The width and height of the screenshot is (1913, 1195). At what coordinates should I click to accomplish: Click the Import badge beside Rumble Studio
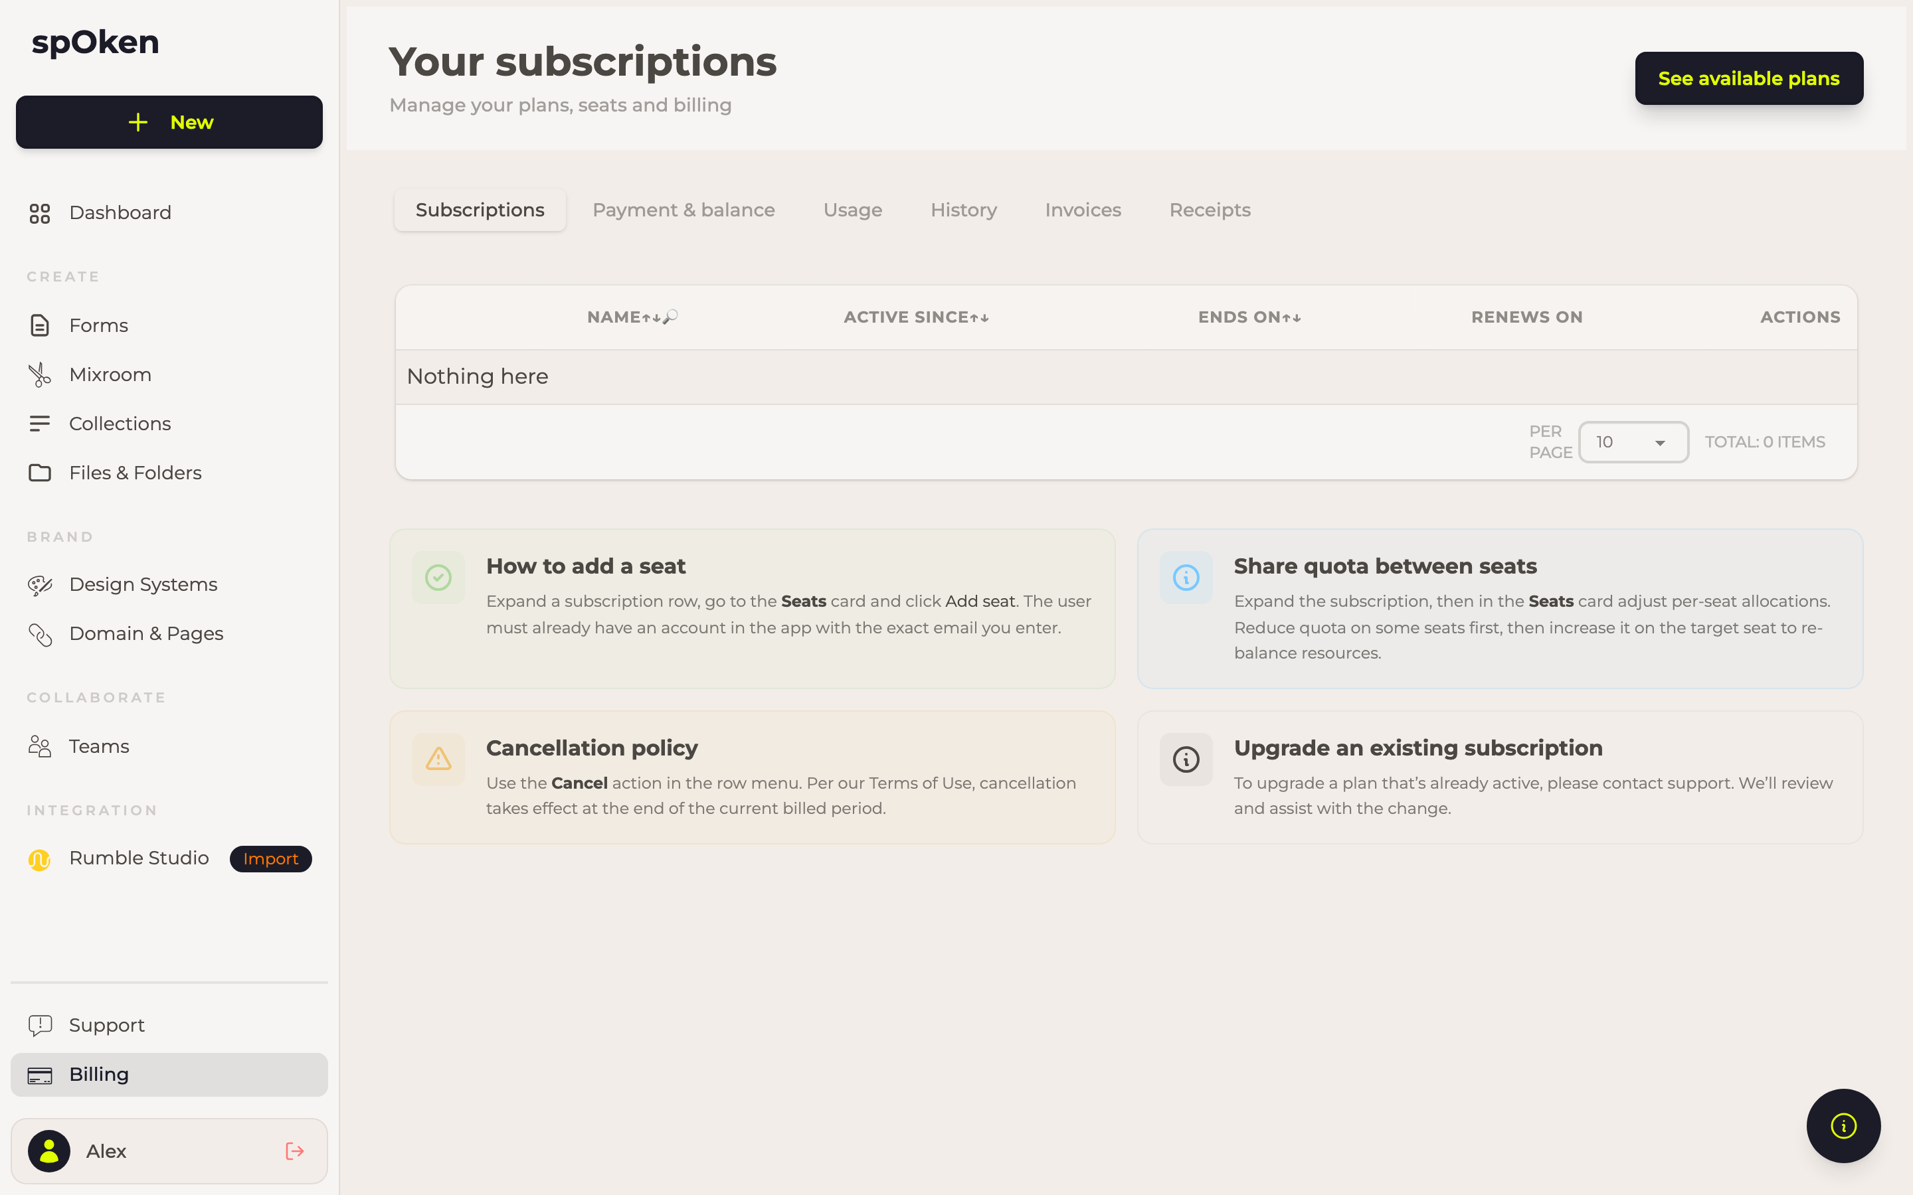click(x=270, y=858)
